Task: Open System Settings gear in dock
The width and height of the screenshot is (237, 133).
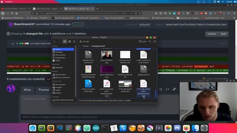Action: click(x=204, y=128)
